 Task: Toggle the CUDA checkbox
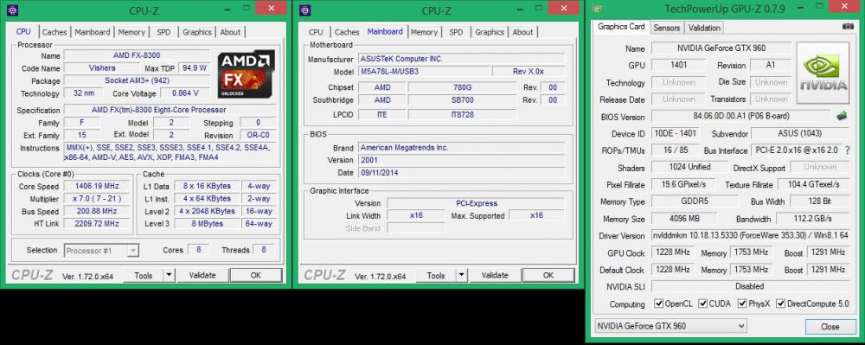pyautogui.click(x=702, y=303)
